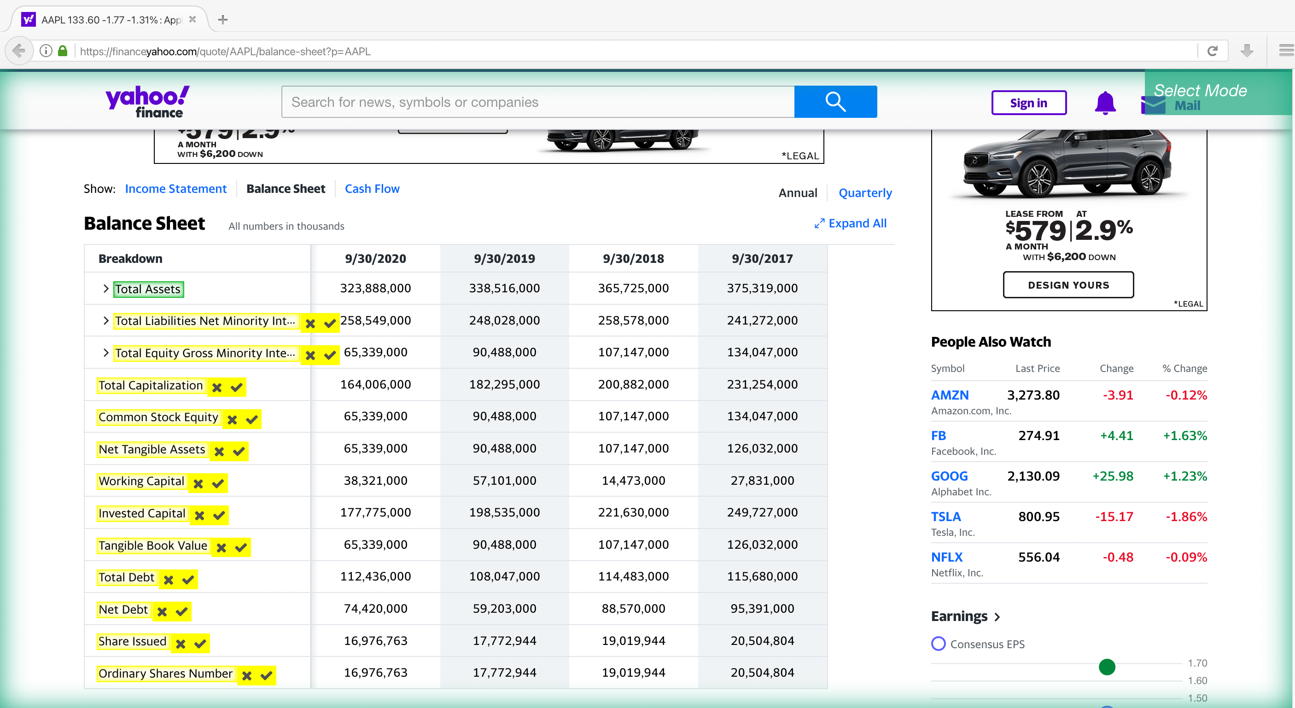
Task: Click checkmark next to Tangible Book Value
Action: click(241, 548)
